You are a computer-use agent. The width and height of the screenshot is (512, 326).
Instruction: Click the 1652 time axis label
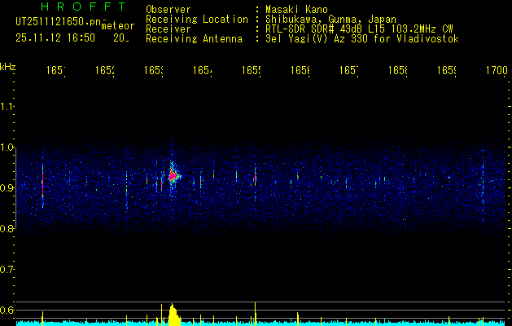(x=105, y=70)
